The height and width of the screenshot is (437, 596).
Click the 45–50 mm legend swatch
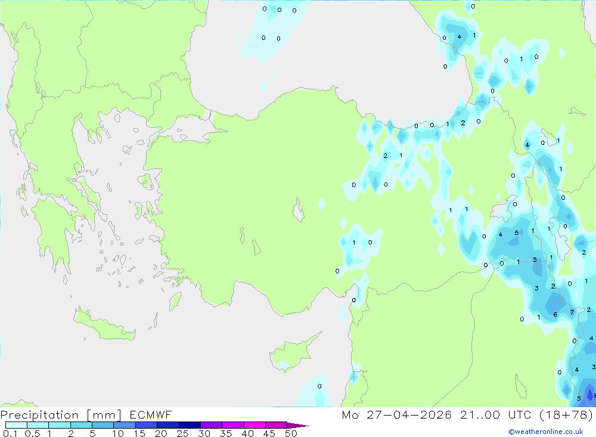277,425
